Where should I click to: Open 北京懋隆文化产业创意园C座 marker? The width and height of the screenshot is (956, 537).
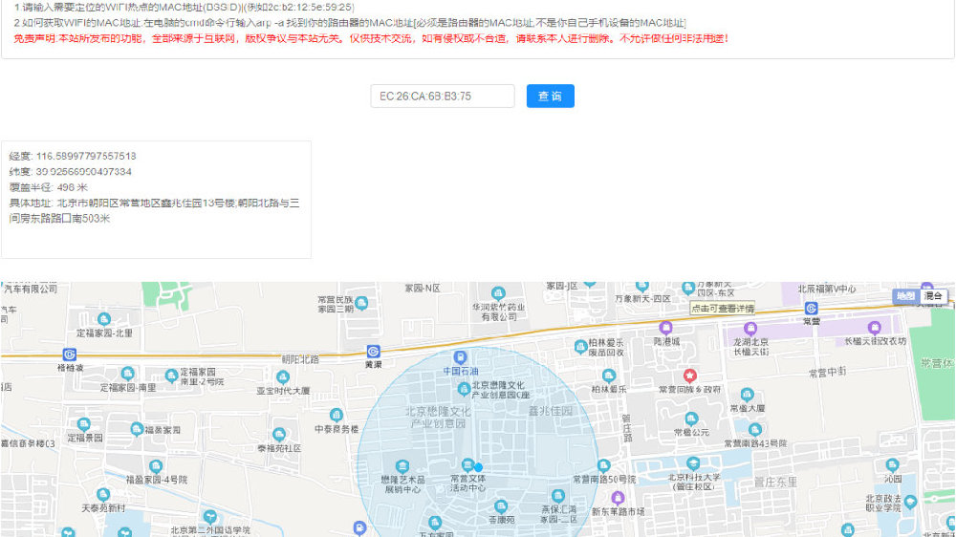pyautogui.click(x=464, y=389)
